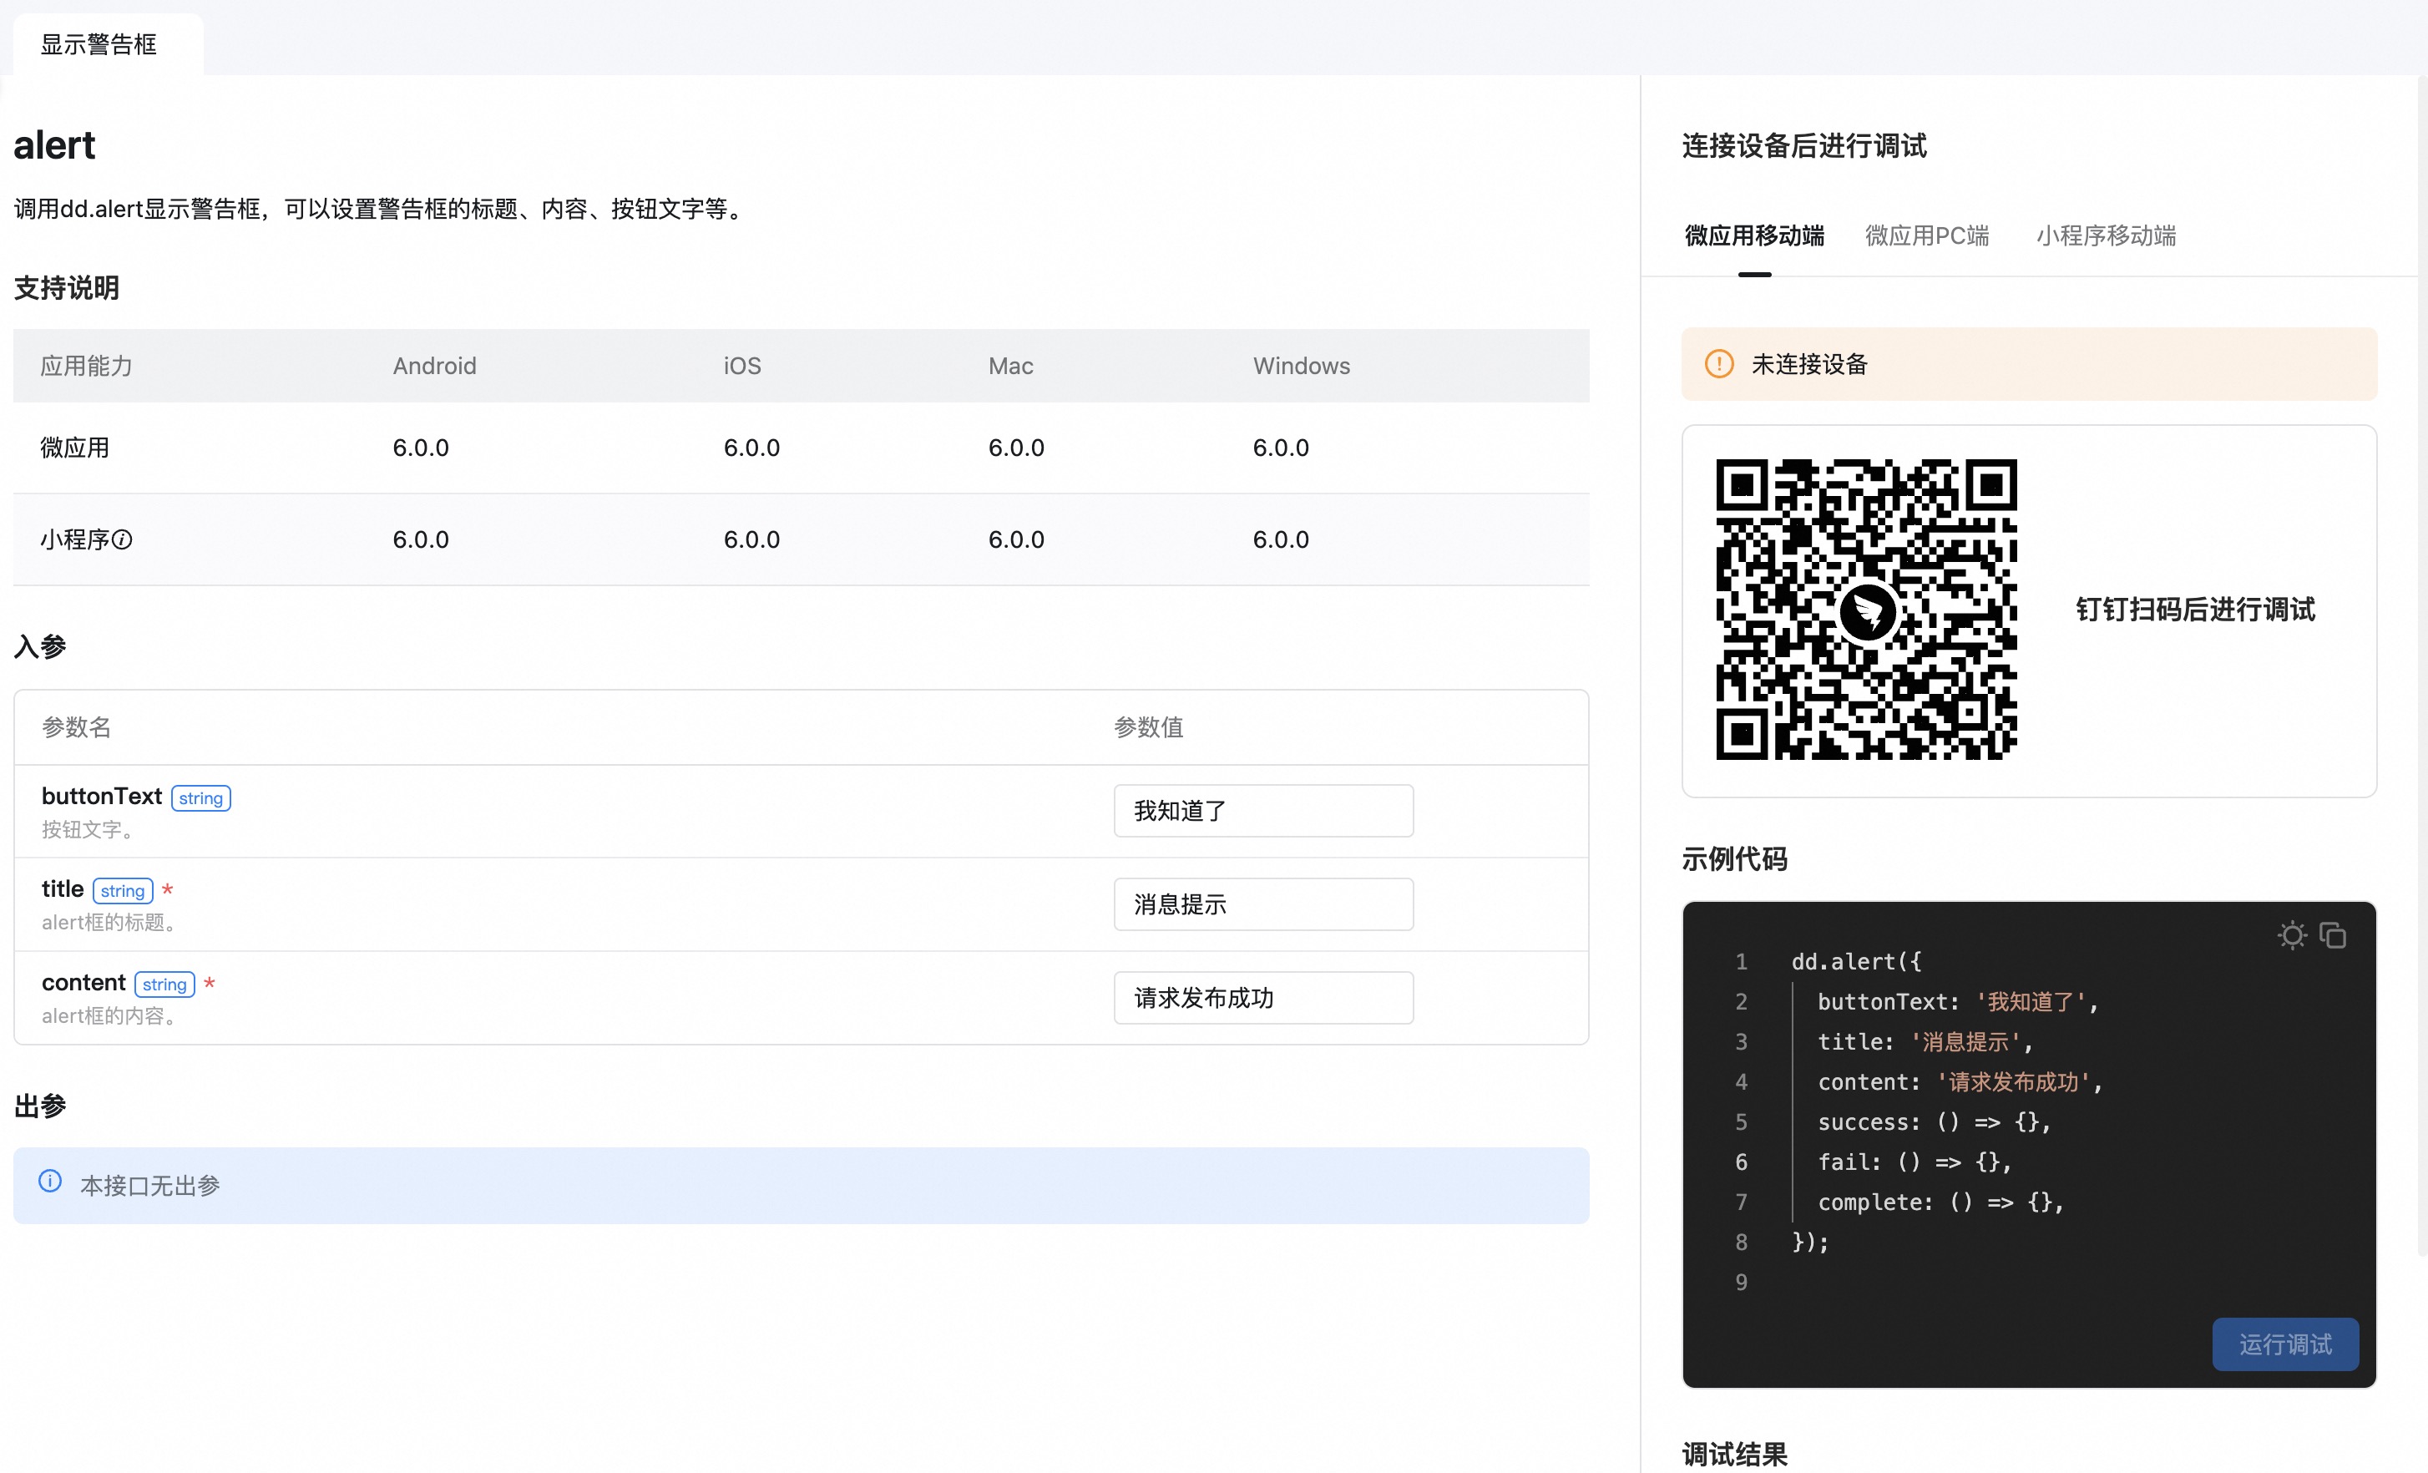Click the buttonText parameter name
Viewport: 2428px width, 1473px height.
coord(102,797)
